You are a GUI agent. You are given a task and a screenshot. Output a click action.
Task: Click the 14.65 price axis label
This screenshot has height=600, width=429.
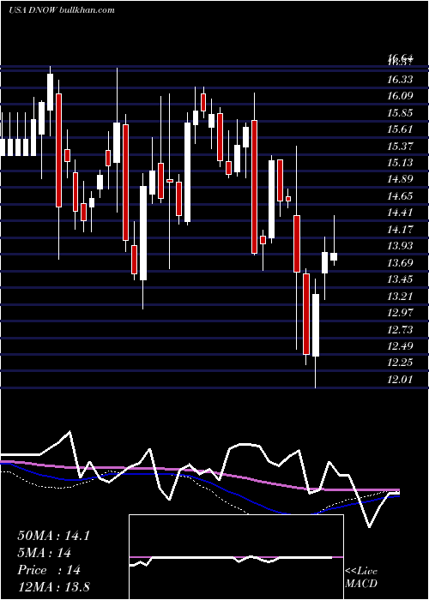[401, 196]
